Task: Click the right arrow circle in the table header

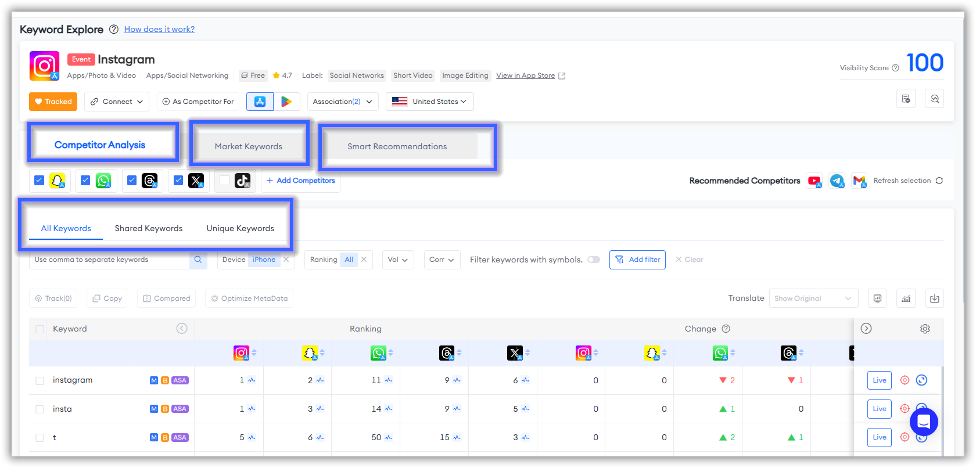Action: pos(866,329)
